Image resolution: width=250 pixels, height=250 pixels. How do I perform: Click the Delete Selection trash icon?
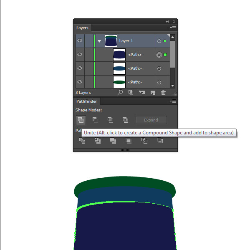coord(163,92)
